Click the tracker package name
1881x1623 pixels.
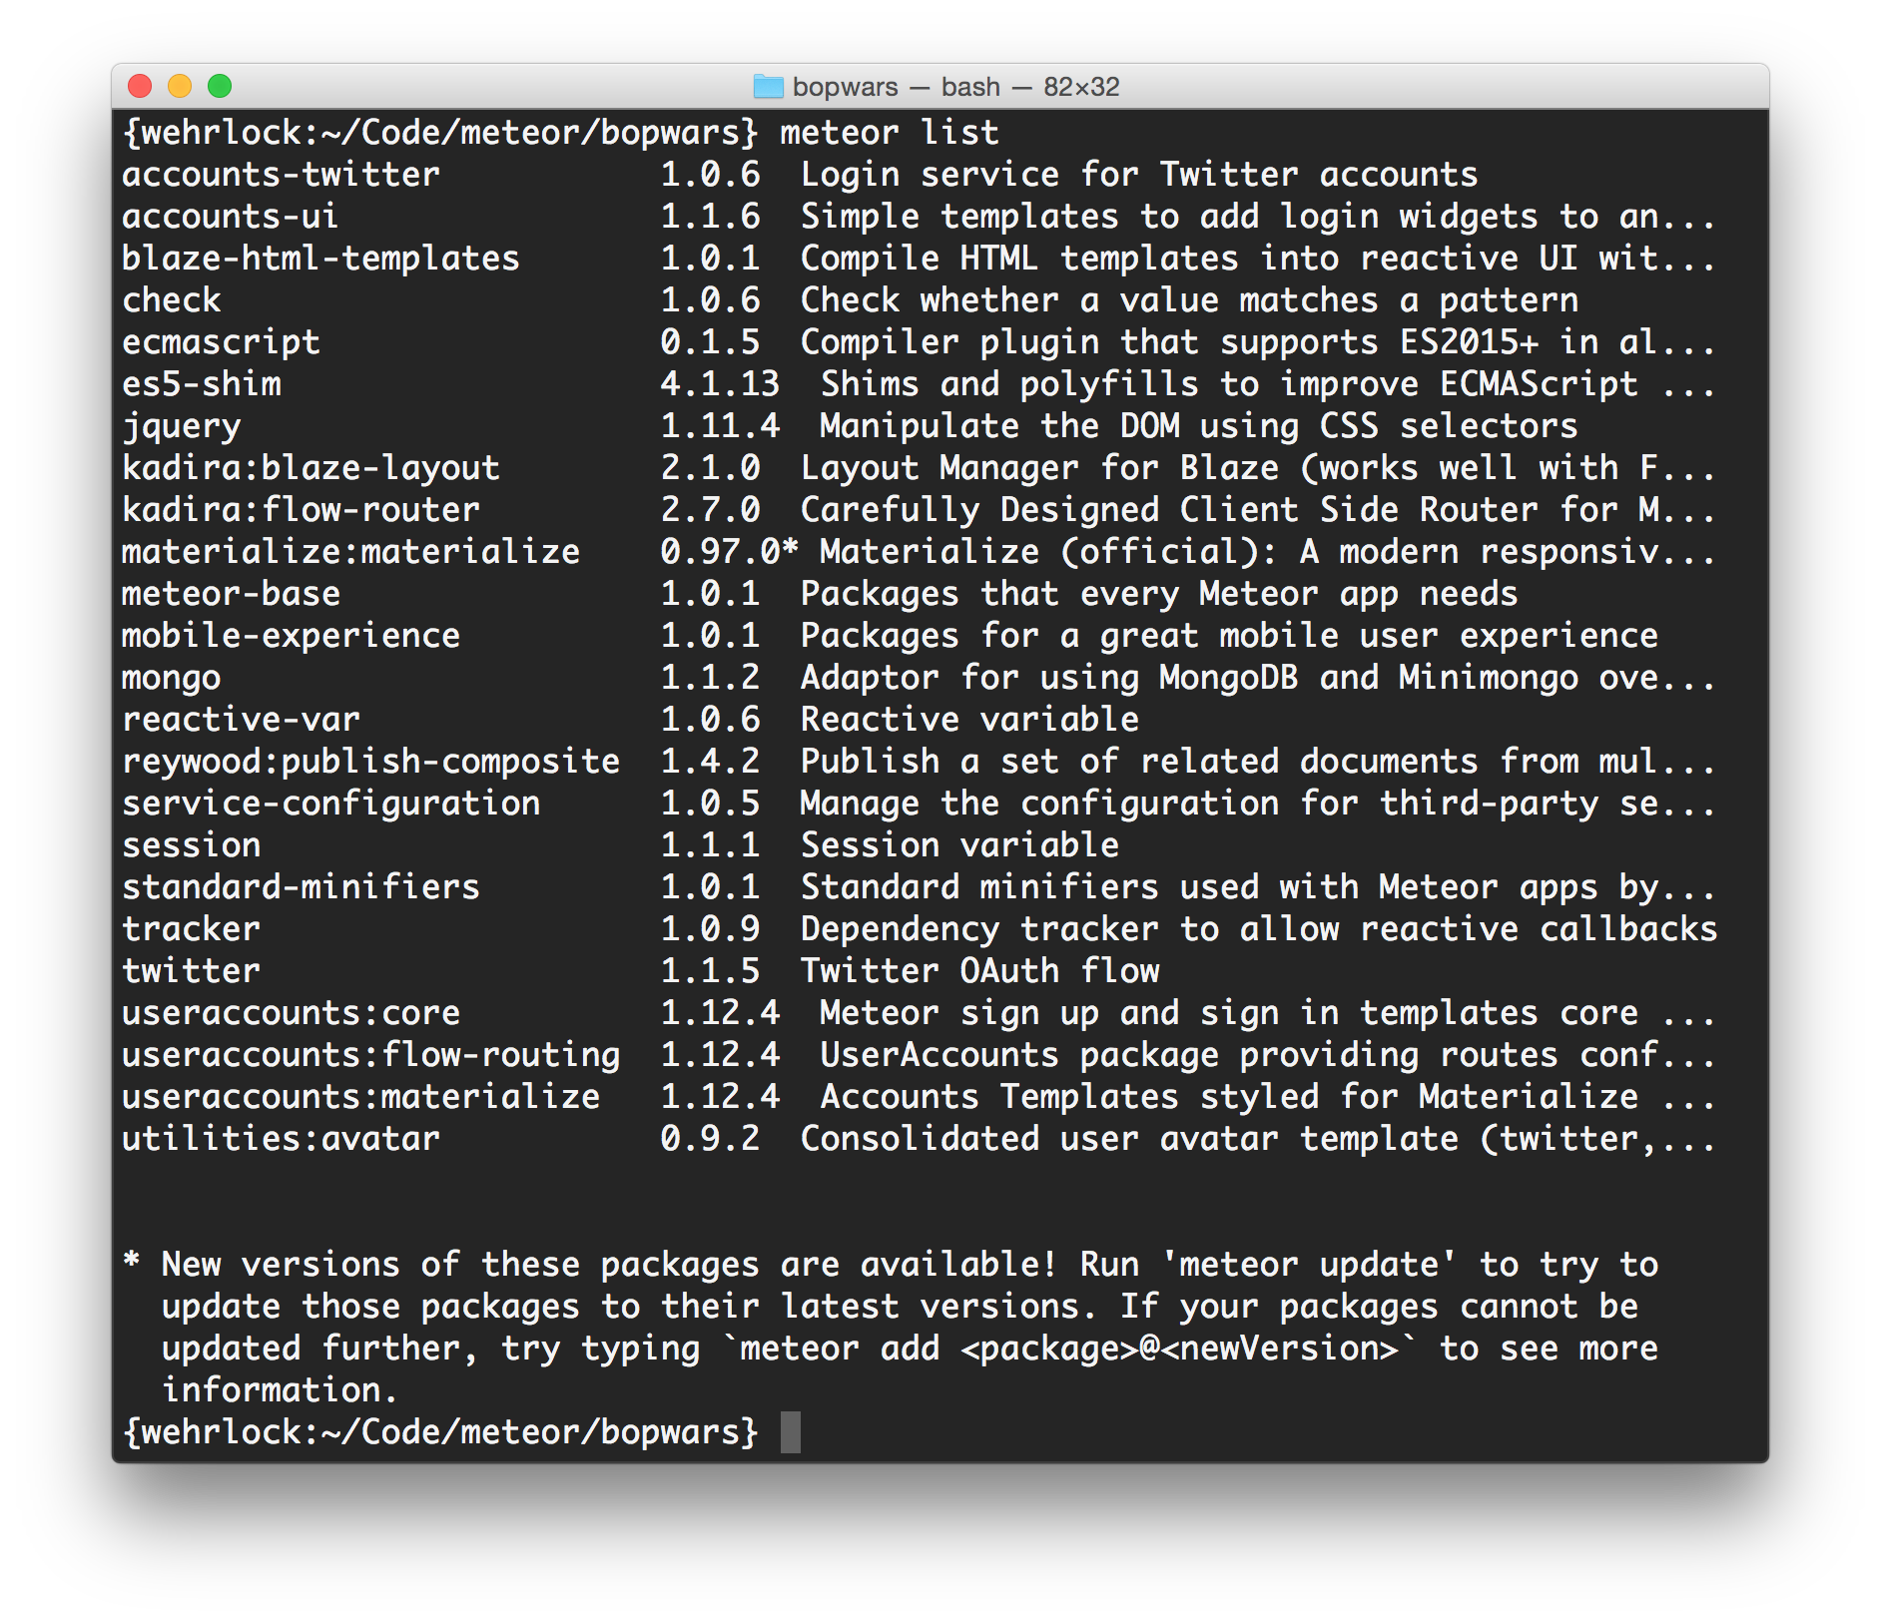(x=191, y=929)
